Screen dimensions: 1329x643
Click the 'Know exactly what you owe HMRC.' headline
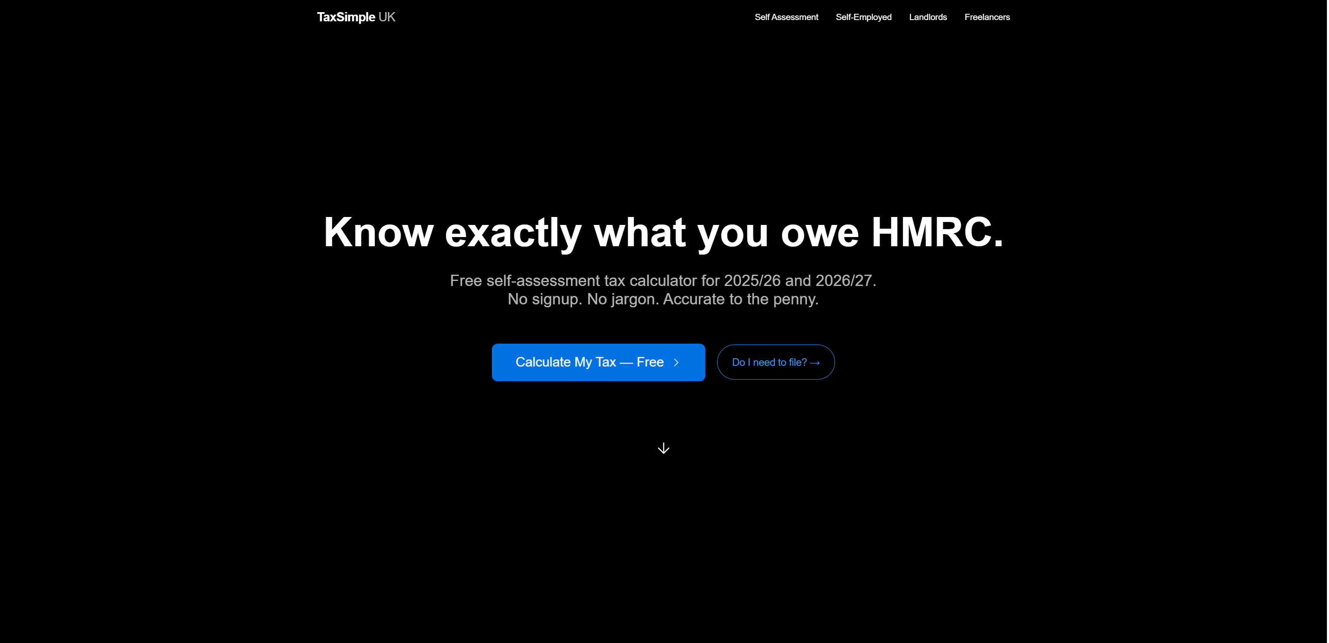(x=664, y=232)
